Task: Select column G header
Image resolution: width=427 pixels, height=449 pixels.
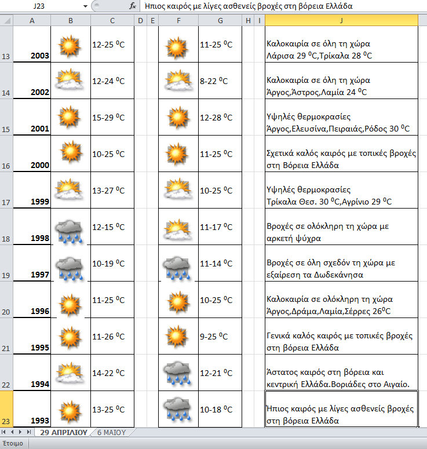Action: [220, 21]
